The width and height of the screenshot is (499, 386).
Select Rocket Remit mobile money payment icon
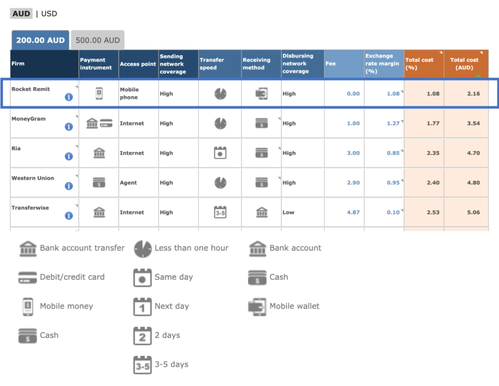[x=99, y=94]
